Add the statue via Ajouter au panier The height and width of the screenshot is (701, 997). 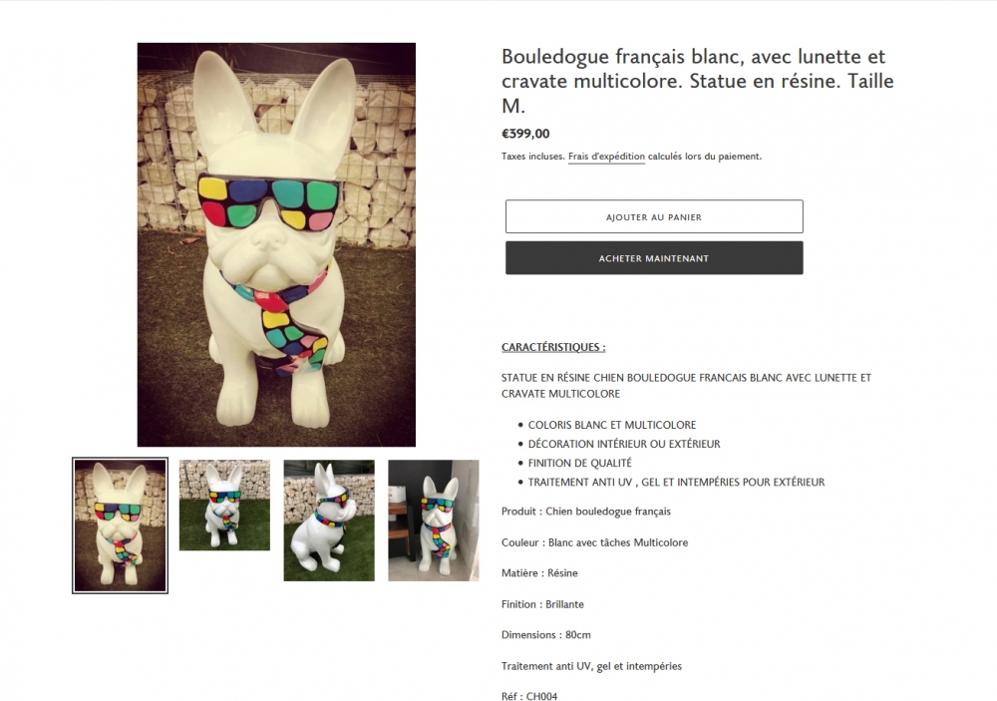(x=654, y=217)
